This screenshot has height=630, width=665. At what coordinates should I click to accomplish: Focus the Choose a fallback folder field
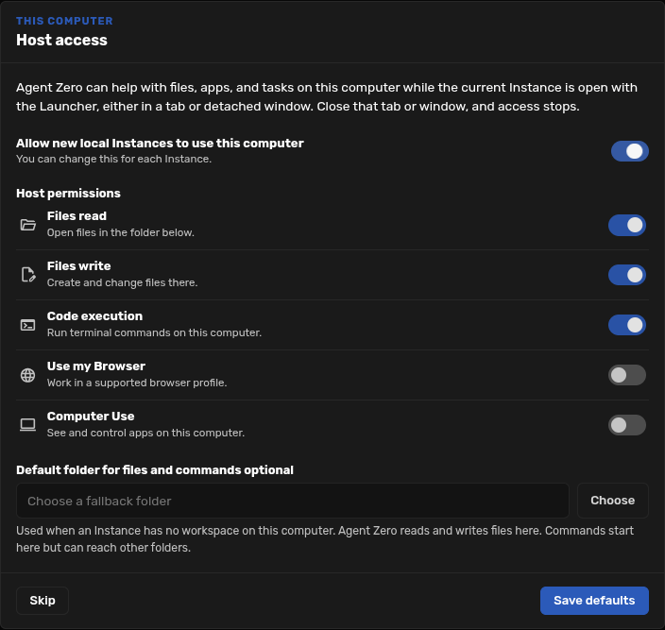coord(293,501)
